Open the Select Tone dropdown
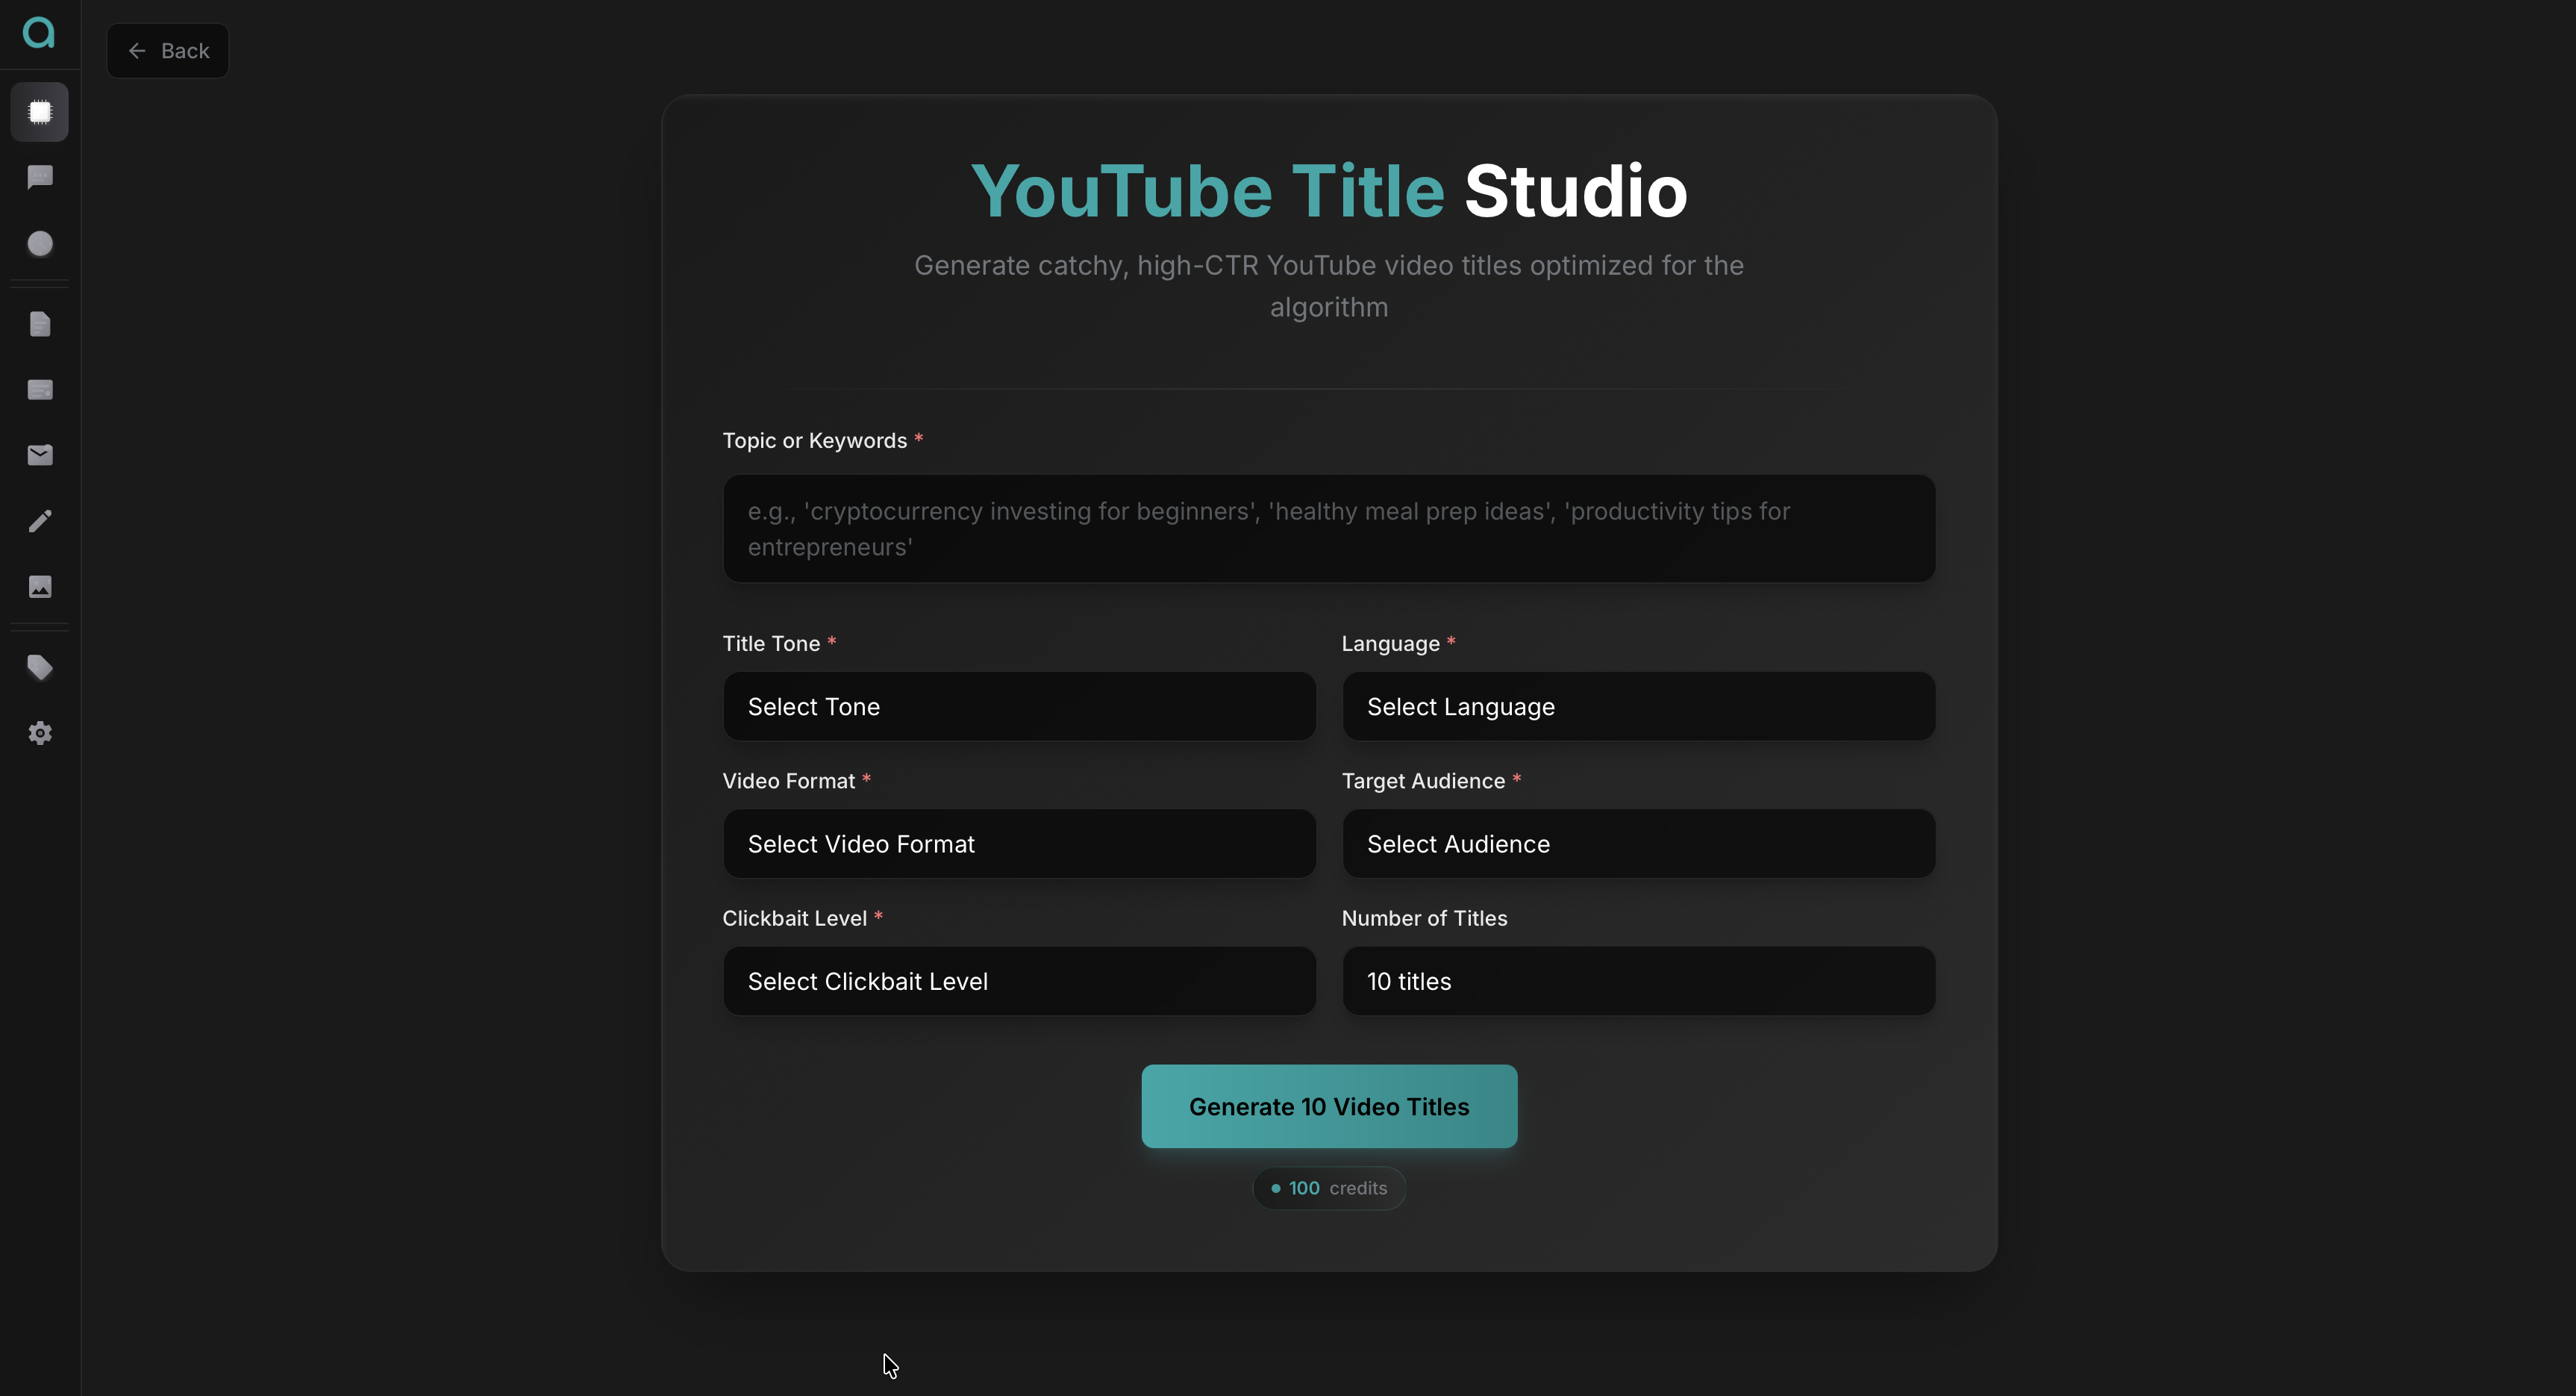The height and width of the screenshot is (1396, 2576). (x=1018, y=706)
